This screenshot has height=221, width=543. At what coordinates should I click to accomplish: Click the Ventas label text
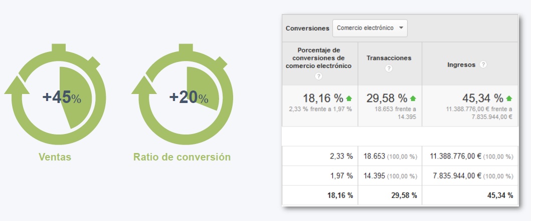pyautogui.click(x=55, y=157)
